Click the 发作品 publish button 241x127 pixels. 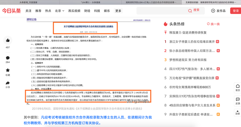218,11
